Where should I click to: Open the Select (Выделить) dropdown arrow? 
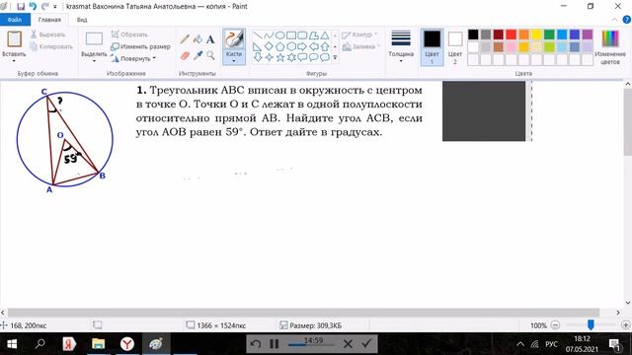pos(94,61)
